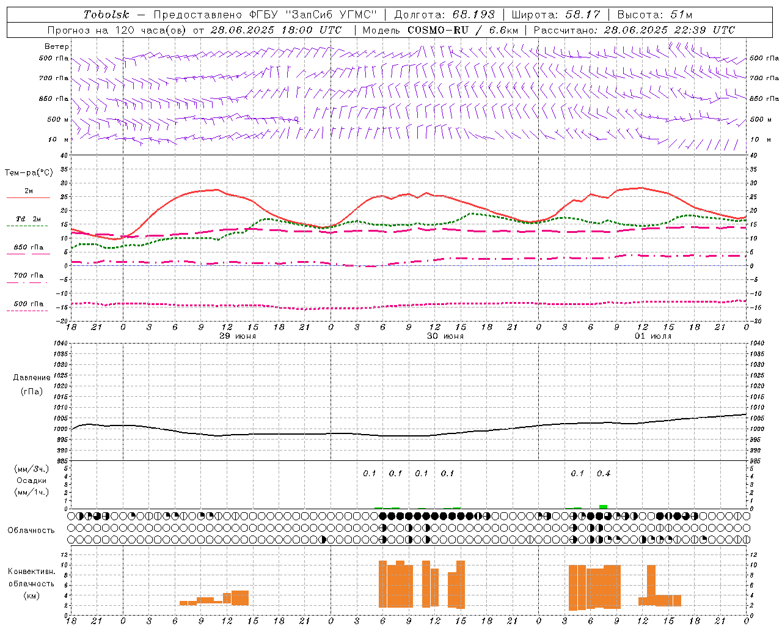Click the 'Тем-ра(°C)' temperature panel label

(x=29, y=173)
